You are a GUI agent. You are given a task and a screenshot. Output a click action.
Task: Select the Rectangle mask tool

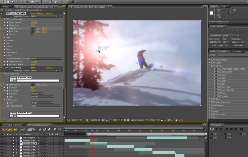[33, 2]
